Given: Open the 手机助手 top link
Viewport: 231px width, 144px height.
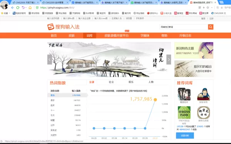Looking at the screenshot, I should [x=140, y=18].
